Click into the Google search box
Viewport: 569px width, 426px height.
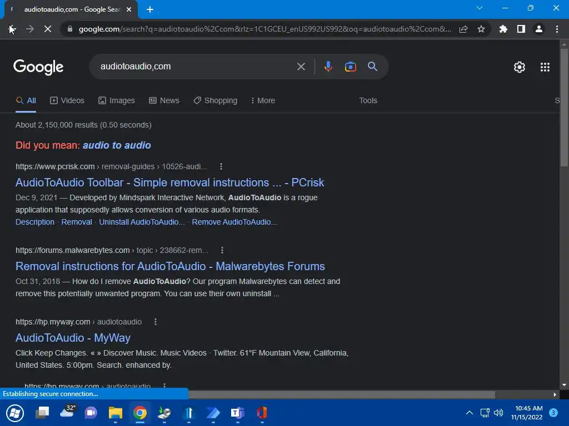coord(196,67)
